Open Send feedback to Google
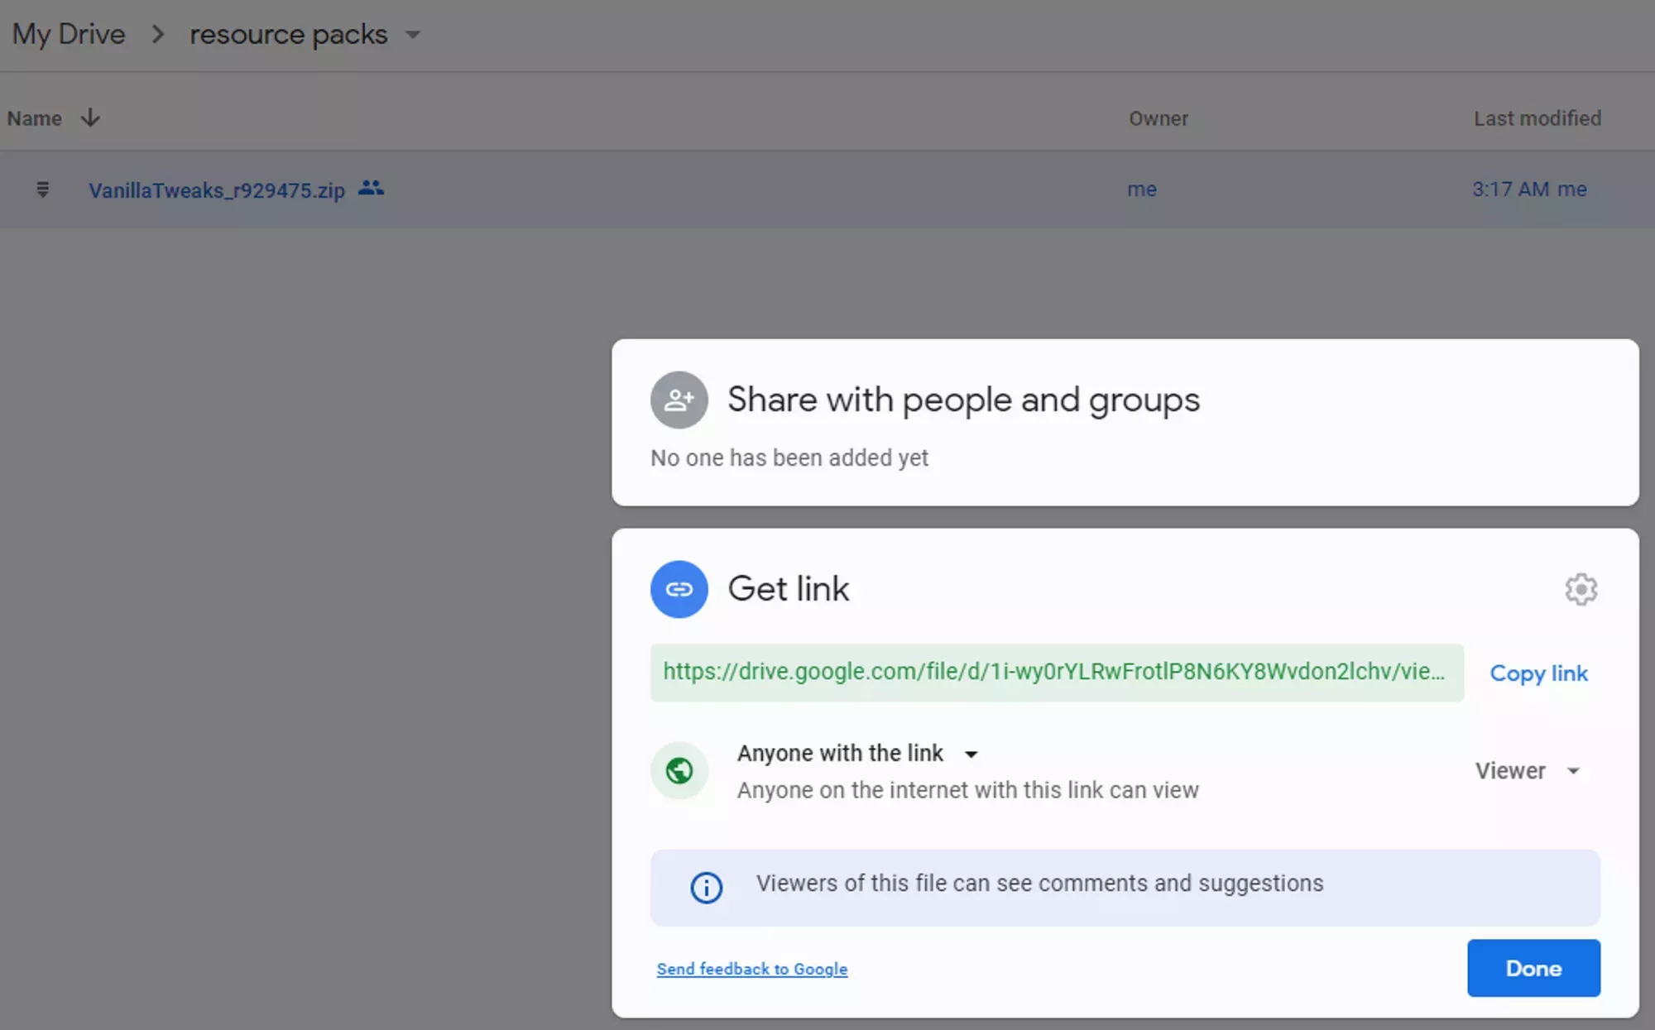Screen dimensions: 1655x1030 pyautogui.click(x=752, y=968)
